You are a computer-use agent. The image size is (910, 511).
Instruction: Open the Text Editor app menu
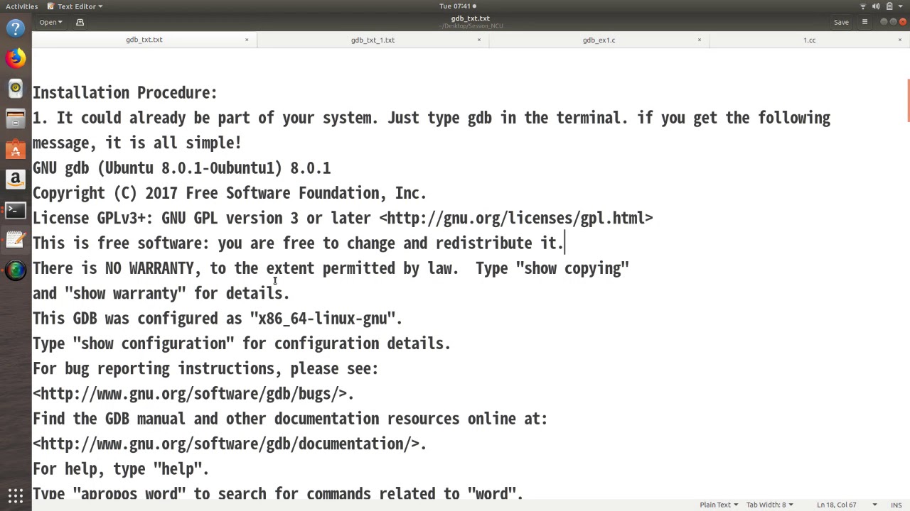[x=75, y=6]
